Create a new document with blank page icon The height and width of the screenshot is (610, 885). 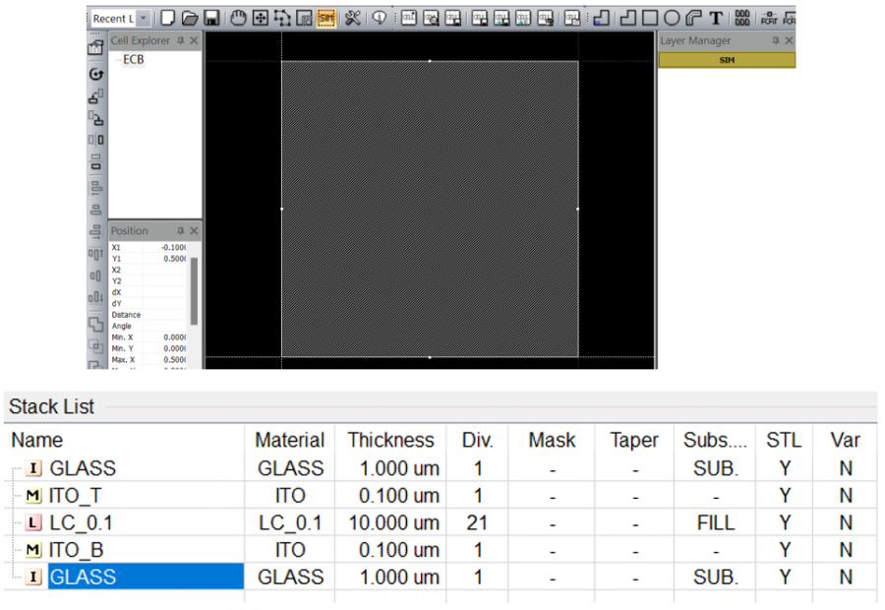coord(167,18)
